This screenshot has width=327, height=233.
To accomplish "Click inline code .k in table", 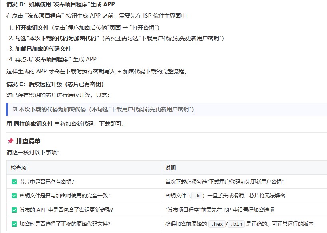I will click(x=197, y=195).
